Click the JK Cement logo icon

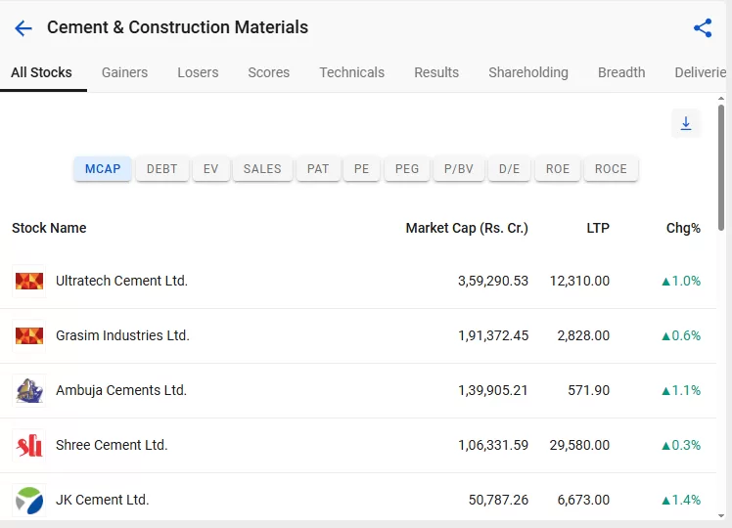29,501
